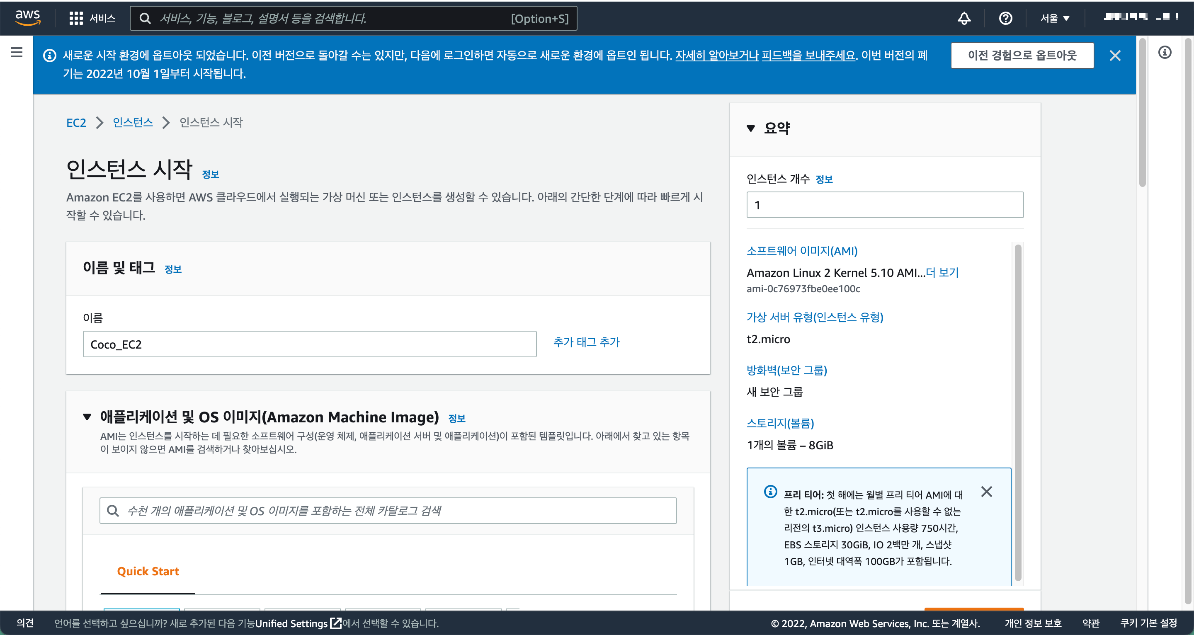The image size is (1194, 635).
Task: Click the help question mark icon
Action: tap(1005, 18)
